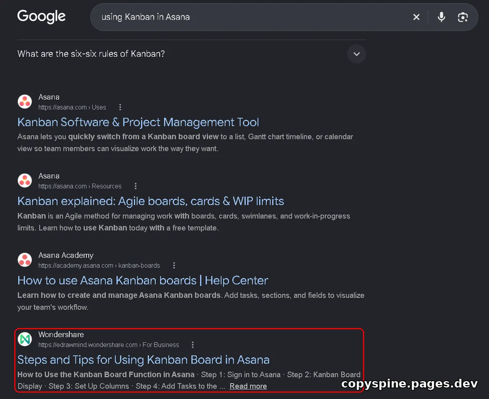Click the 'Asana Academy' site name
489x399 pixels.
coord(66,255)
